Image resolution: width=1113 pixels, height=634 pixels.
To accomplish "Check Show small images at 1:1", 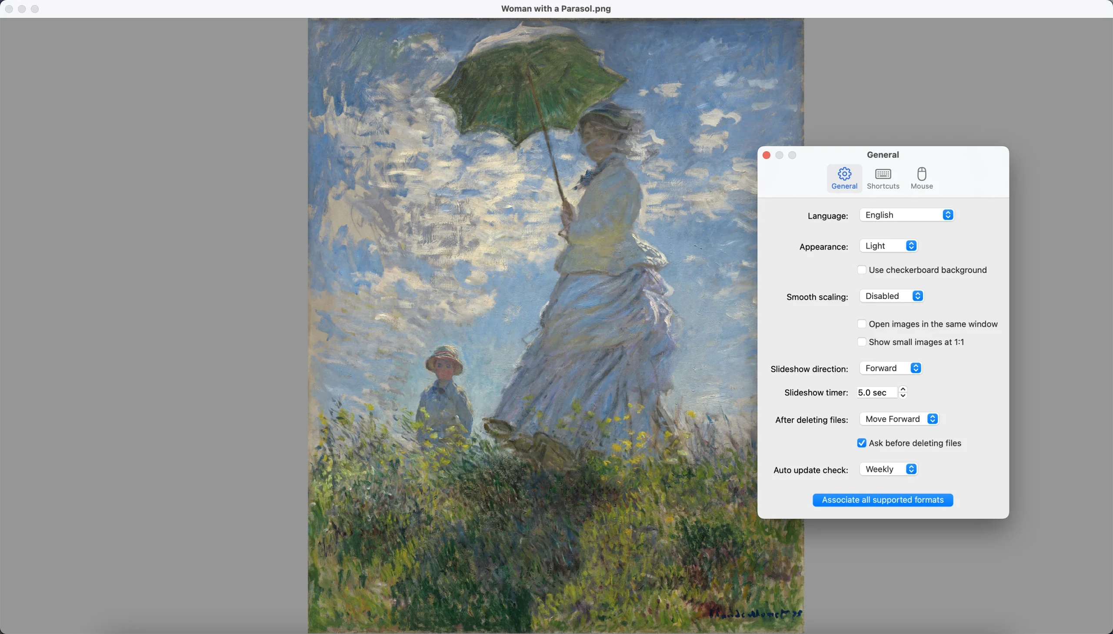I will click(861, 342).
